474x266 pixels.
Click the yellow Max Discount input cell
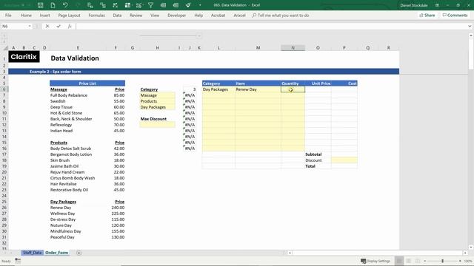coord(157,125)
